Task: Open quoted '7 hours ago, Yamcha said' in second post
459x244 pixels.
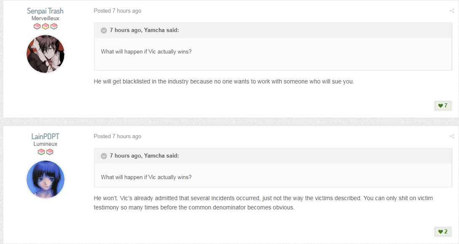Action: coord(144,156)
